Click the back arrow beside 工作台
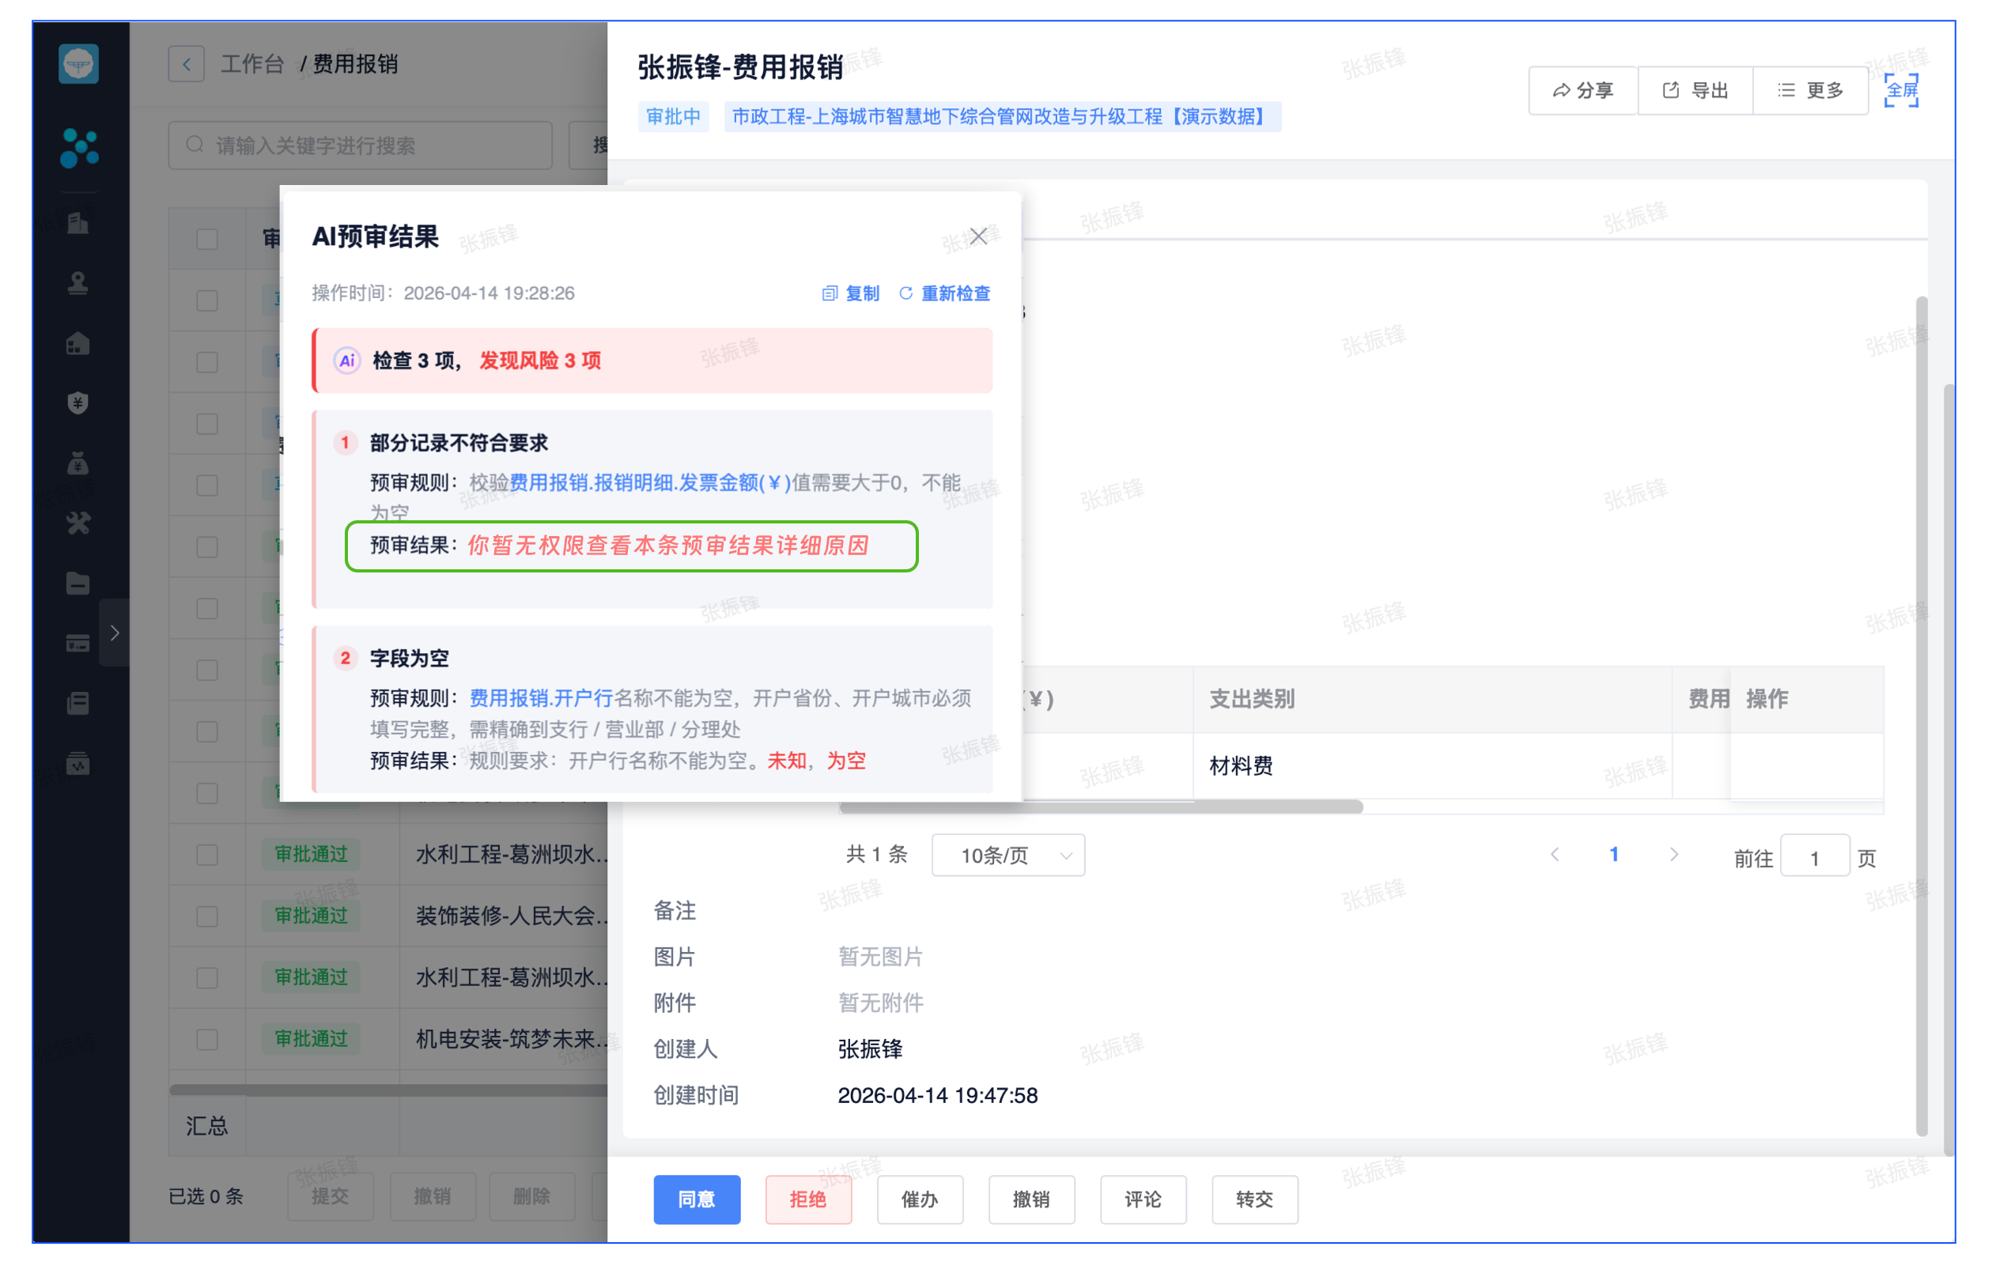 [x=187, y=64]
